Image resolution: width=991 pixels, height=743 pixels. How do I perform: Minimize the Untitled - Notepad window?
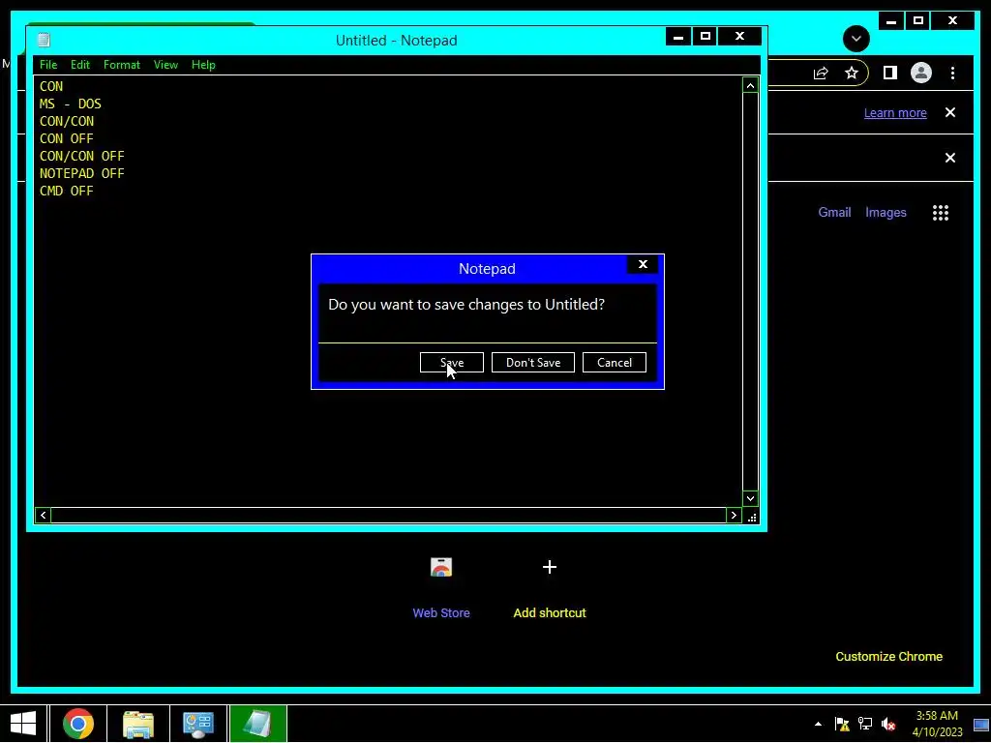point(678,37)
